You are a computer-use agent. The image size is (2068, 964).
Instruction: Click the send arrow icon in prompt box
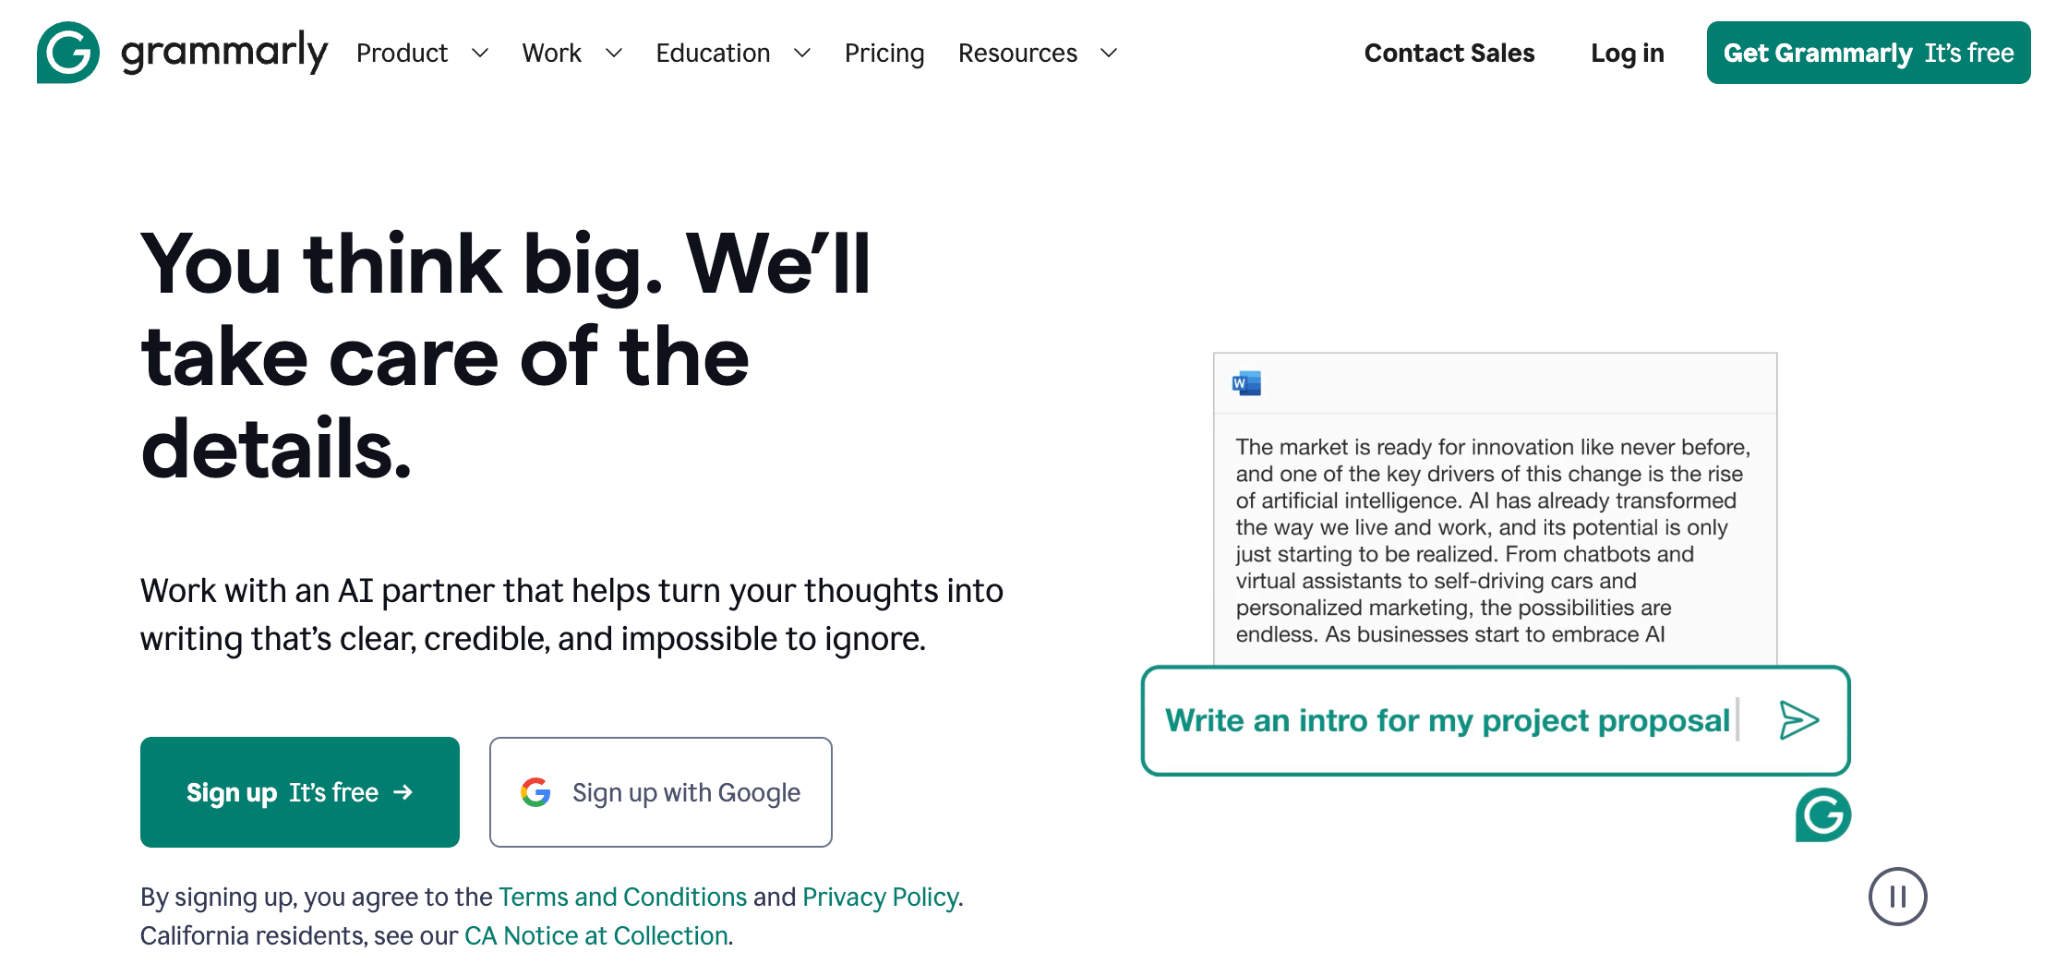click(x=1798, y=720)
